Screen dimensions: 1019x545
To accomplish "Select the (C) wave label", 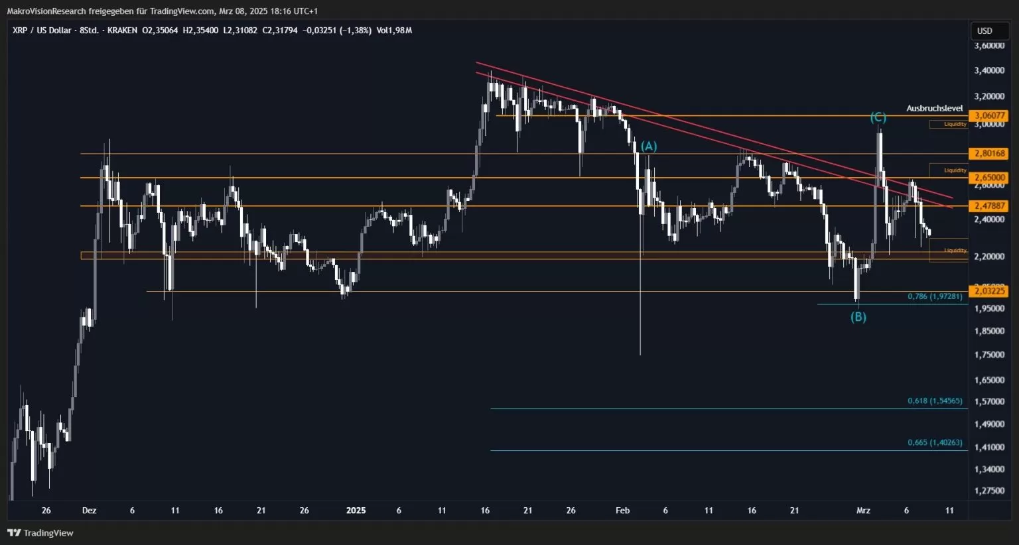I will (878, 117).
